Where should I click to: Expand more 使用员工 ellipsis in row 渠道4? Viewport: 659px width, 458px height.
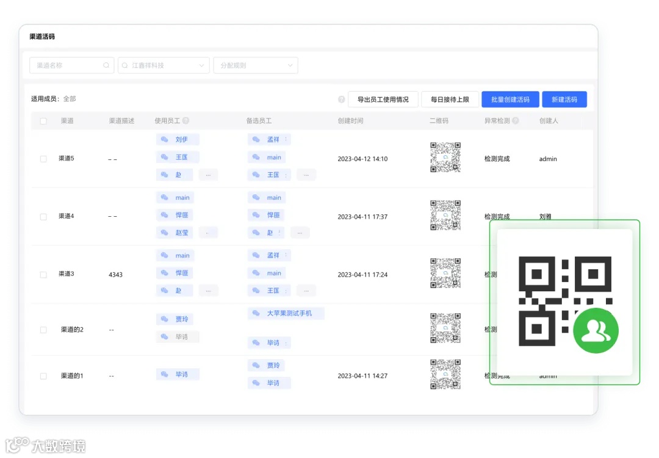pos(208,233)
